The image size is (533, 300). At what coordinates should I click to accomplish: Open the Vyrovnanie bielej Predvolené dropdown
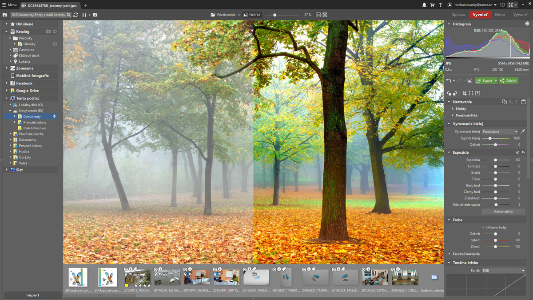(500, 132)
